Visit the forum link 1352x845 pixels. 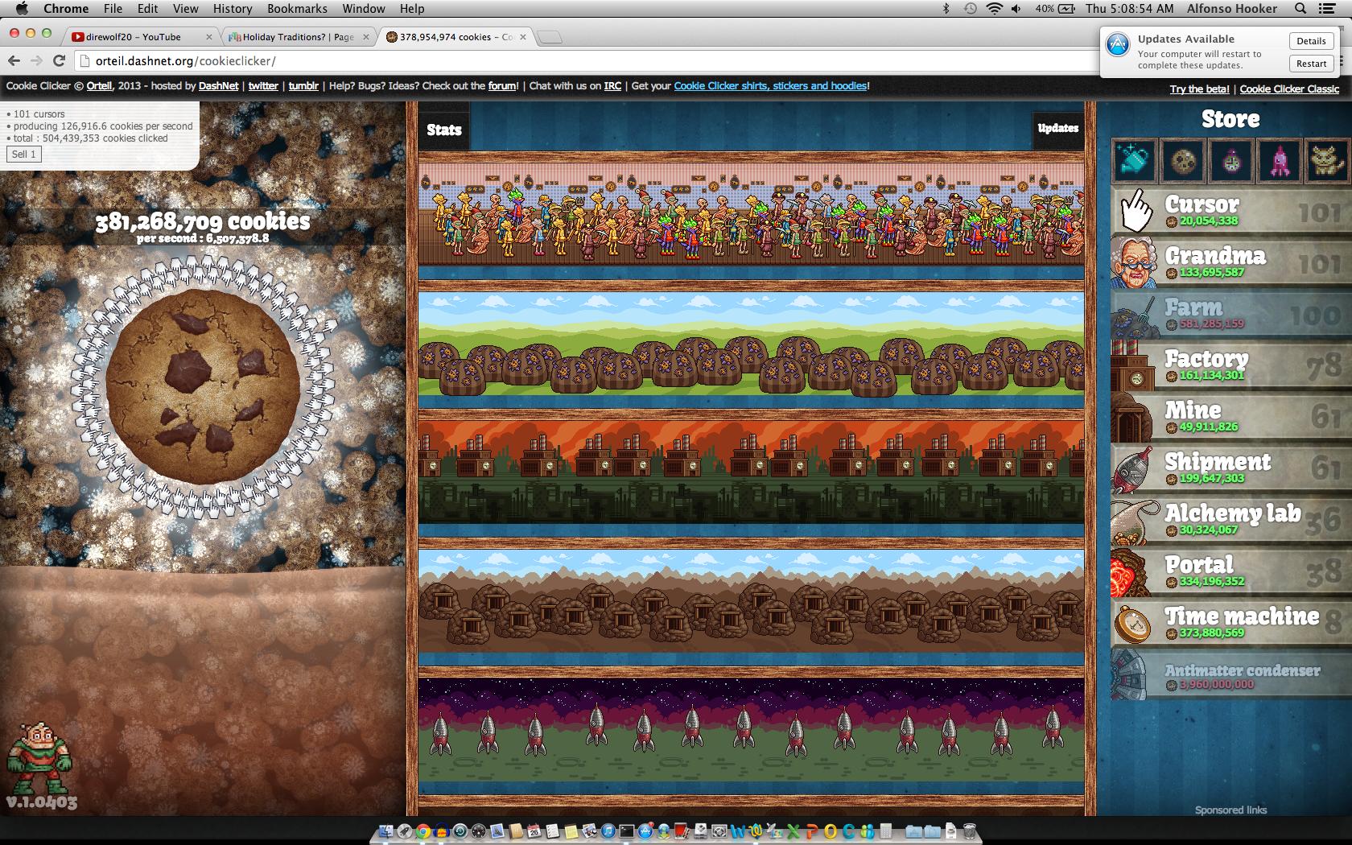point(502,86)
